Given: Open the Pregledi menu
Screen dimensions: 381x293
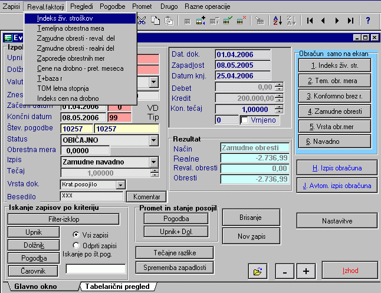Looking at the screenshot, I should click(x=81, y=6).
